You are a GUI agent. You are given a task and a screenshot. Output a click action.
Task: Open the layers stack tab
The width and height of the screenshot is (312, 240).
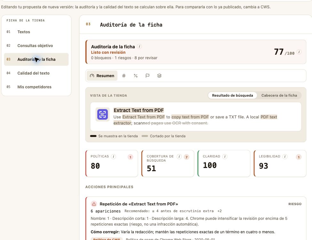[x=159, y=76]
